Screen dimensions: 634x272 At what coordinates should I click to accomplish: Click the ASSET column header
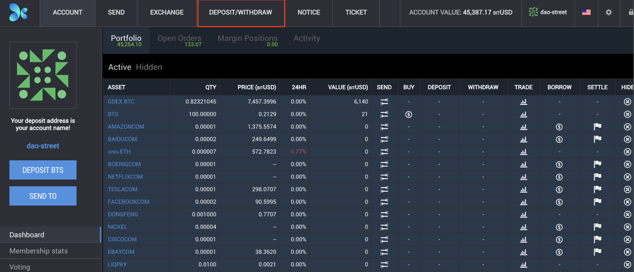click(x=117, y=87)
